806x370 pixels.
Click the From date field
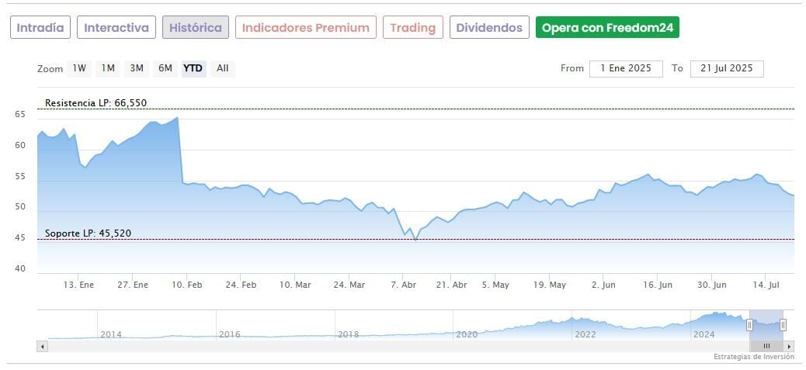(626, 68)
